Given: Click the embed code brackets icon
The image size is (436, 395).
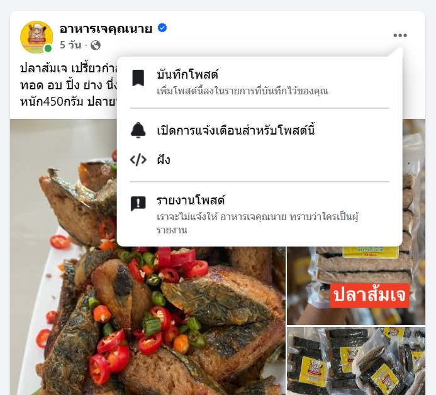Looking at the screenshot, I should click(138, 160).
